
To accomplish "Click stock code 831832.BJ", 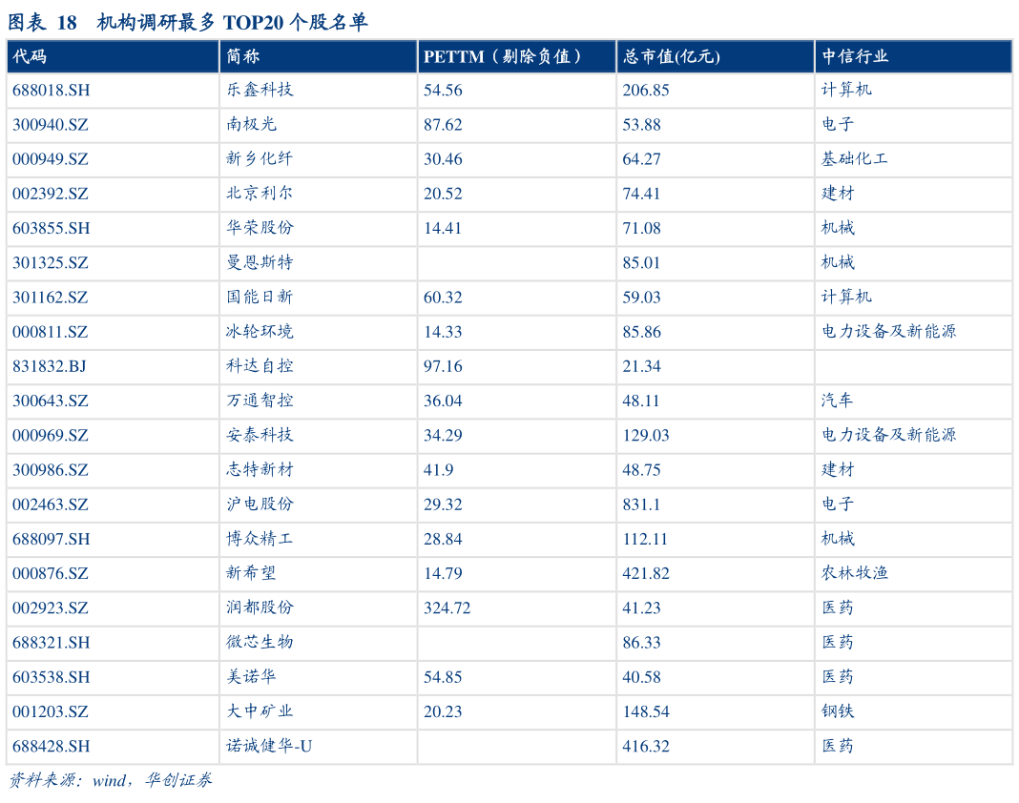I will click(x=51, y=366).
